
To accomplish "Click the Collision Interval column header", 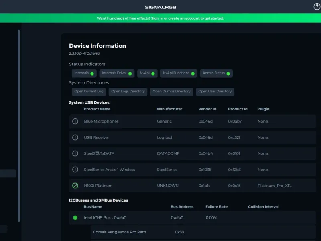I will pyautogui.click(x=263, y=207).
